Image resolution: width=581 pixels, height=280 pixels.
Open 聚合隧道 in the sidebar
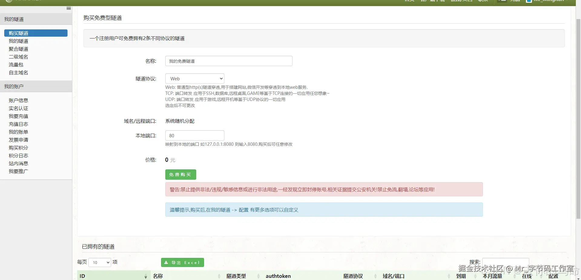(18, 49)
